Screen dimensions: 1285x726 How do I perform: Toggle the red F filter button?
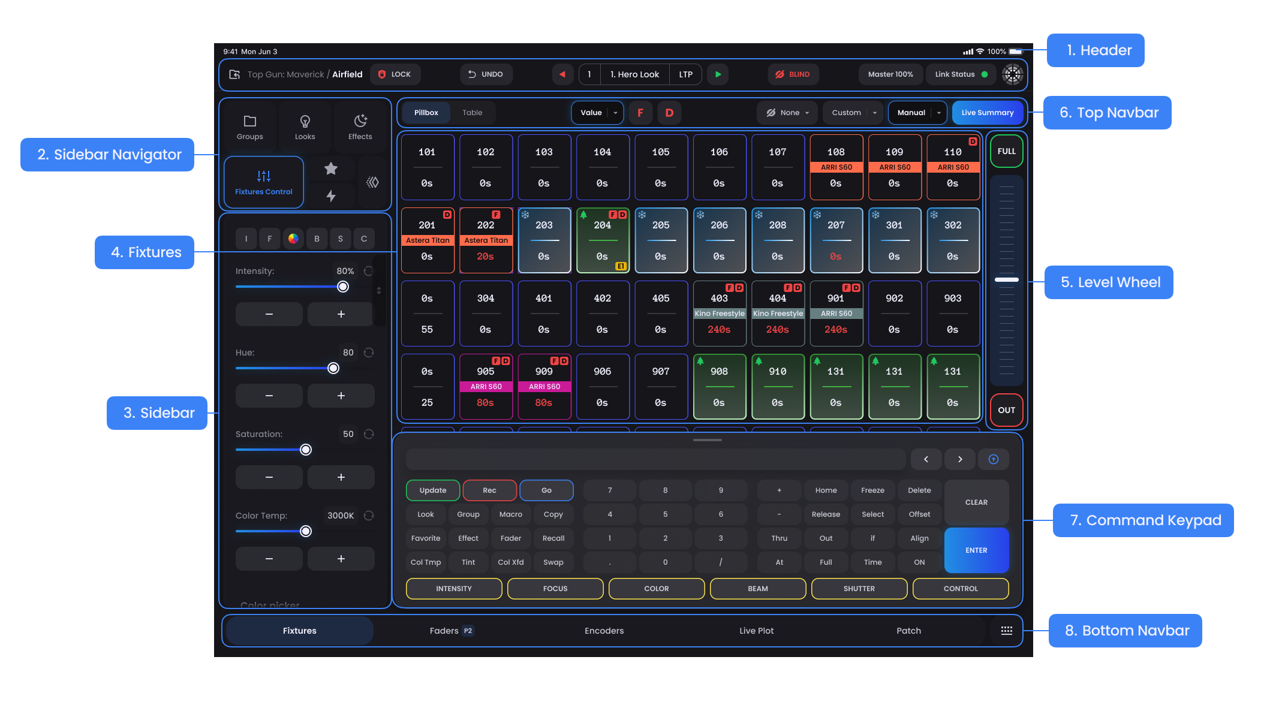[x=640, y=113]
